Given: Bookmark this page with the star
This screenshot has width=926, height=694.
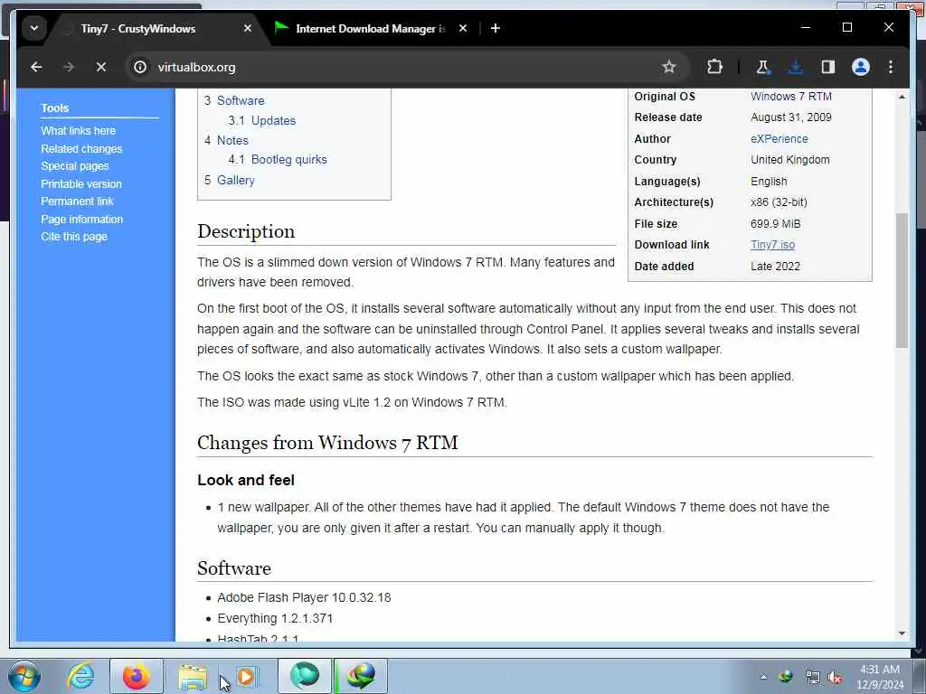Looking at the screenshot, I should coord(668,67).
